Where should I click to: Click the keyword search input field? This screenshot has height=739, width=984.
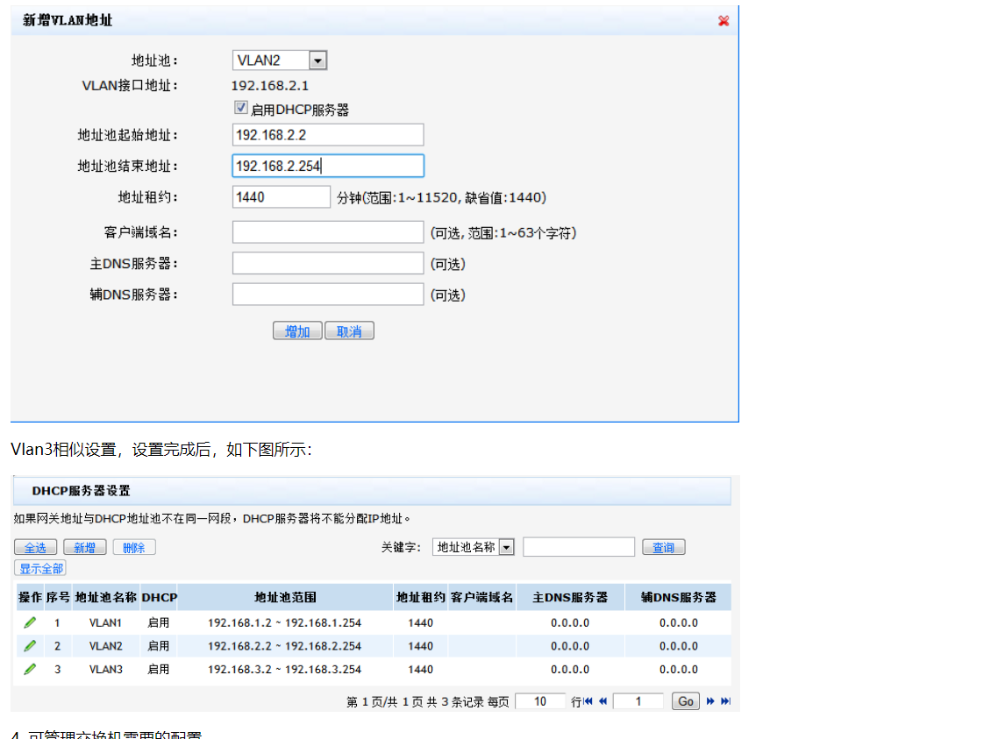tap(579, 547)
